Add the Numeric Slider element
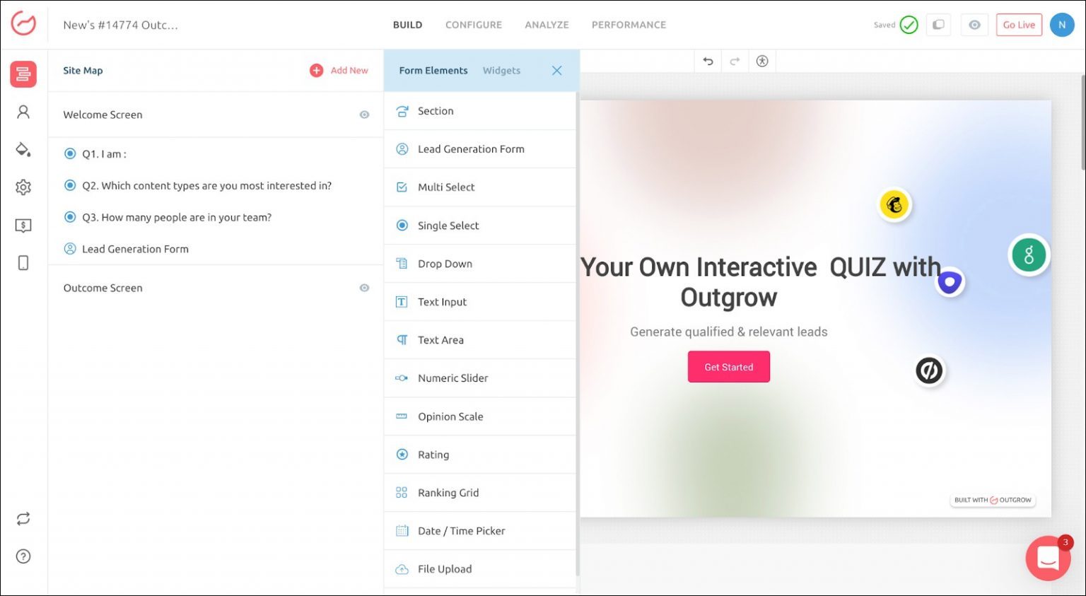Screen dimensions: 1086x596 [452, 378]
